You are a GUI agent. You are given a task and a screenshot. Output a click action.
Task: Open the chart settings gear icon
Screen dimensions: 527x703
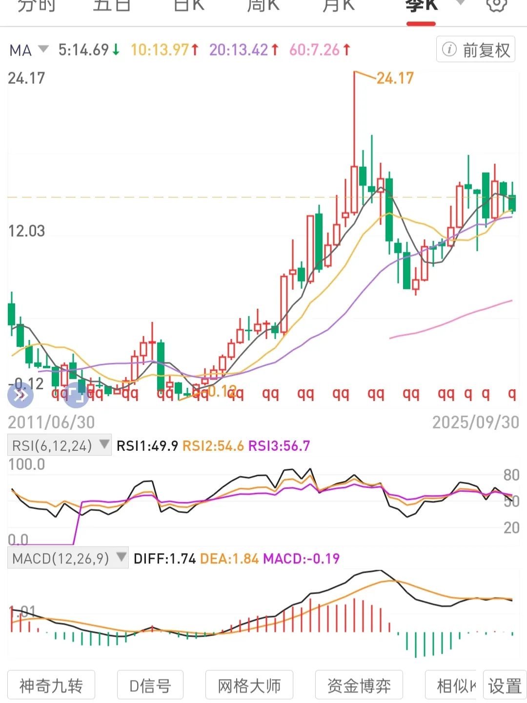pos(496,5)
